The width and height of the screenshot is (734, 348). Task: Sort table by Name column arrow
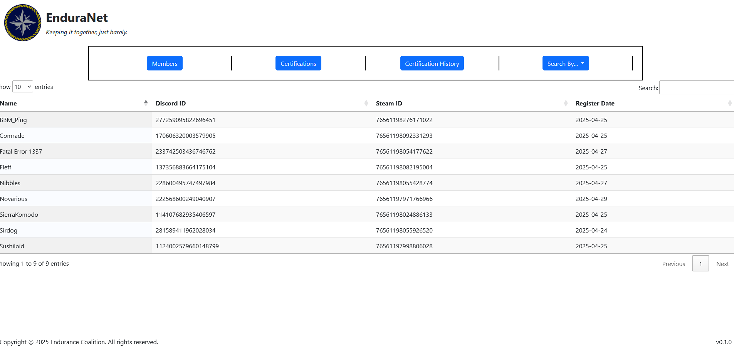146,103
